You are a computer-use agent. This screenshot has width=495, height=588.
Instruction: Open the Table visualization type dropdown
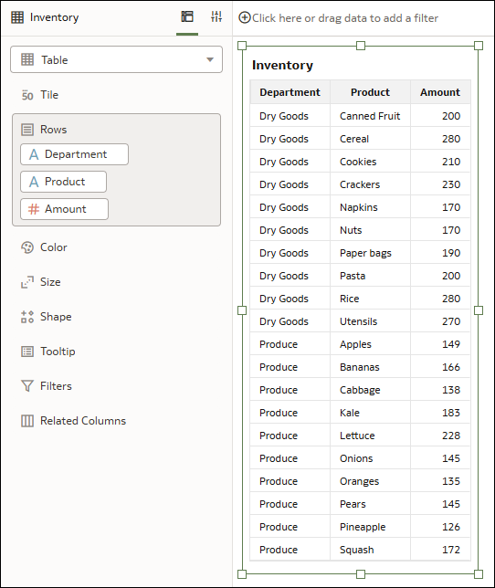point(116,59)
